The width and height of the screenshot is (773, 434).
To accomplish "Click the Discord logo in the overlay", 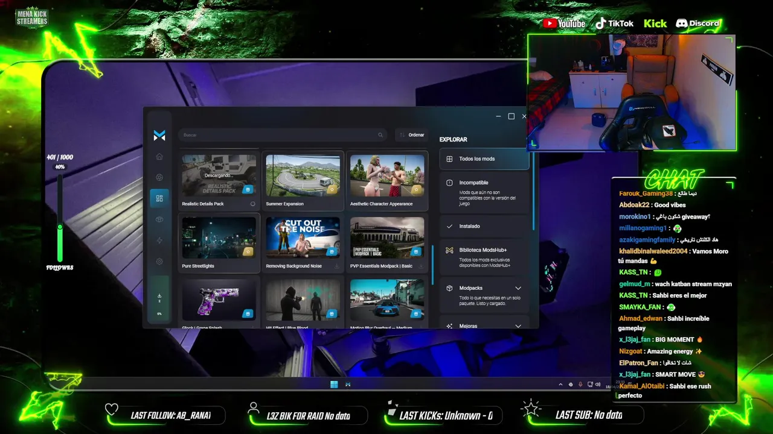I will (x=698, y=24).
